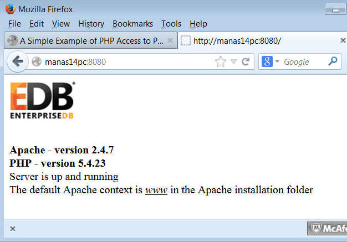
Task: Open the Tools menu
Action: (171, 24)
